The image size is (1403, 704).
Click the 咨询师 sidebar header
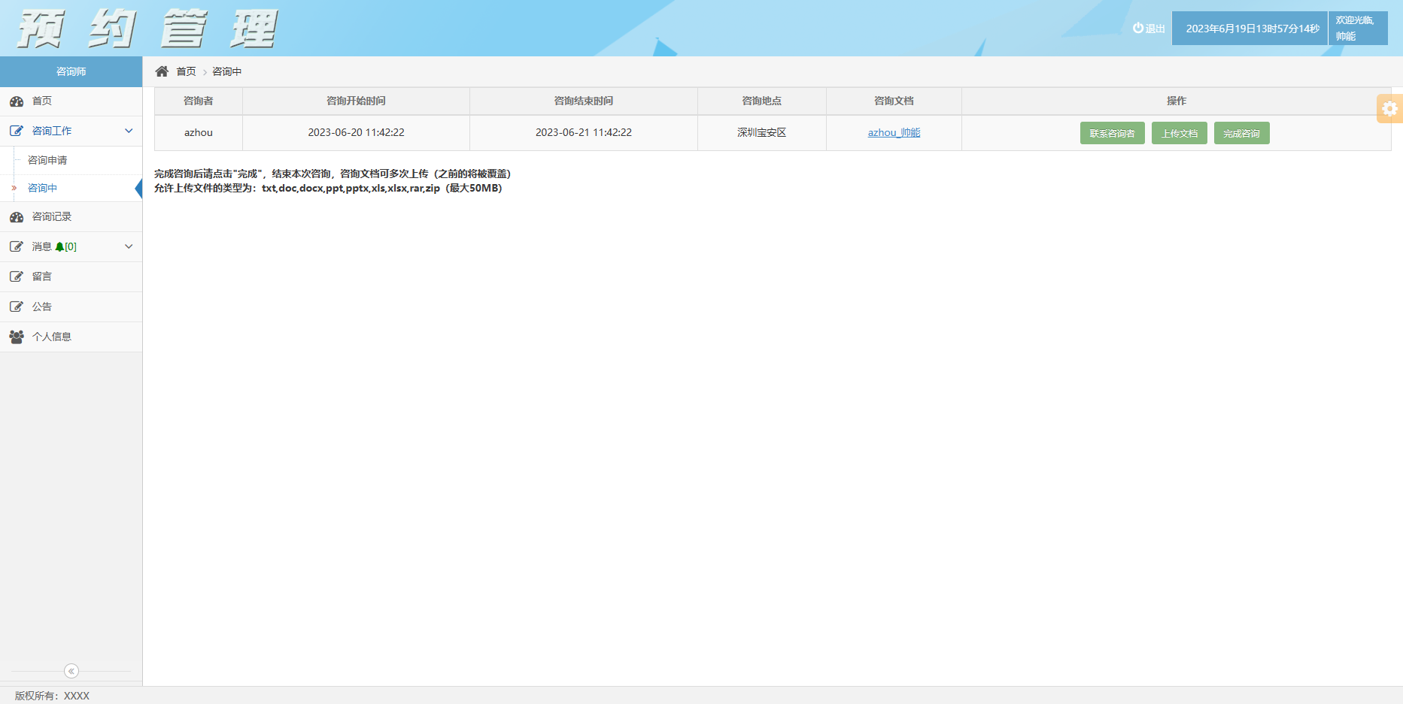71,71
